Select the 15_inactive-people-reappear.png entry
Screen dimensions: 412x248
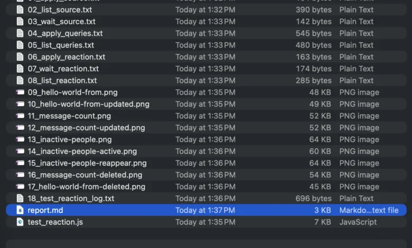click(87, 163)
